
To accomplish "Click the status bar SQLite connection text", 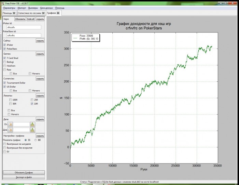I will (x=119, y=182).
